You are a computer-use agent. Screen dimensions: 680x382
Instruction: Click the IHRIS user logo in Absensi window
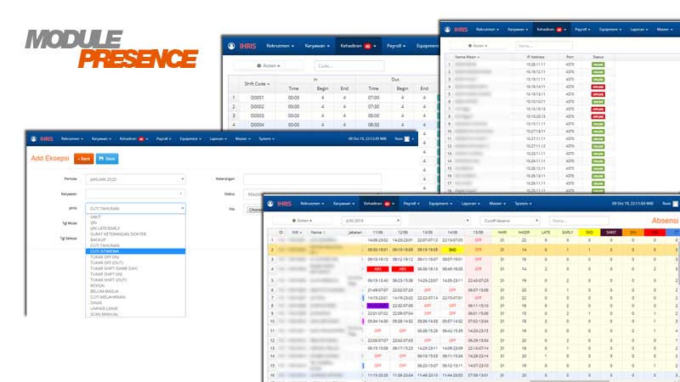click(270, 204)
